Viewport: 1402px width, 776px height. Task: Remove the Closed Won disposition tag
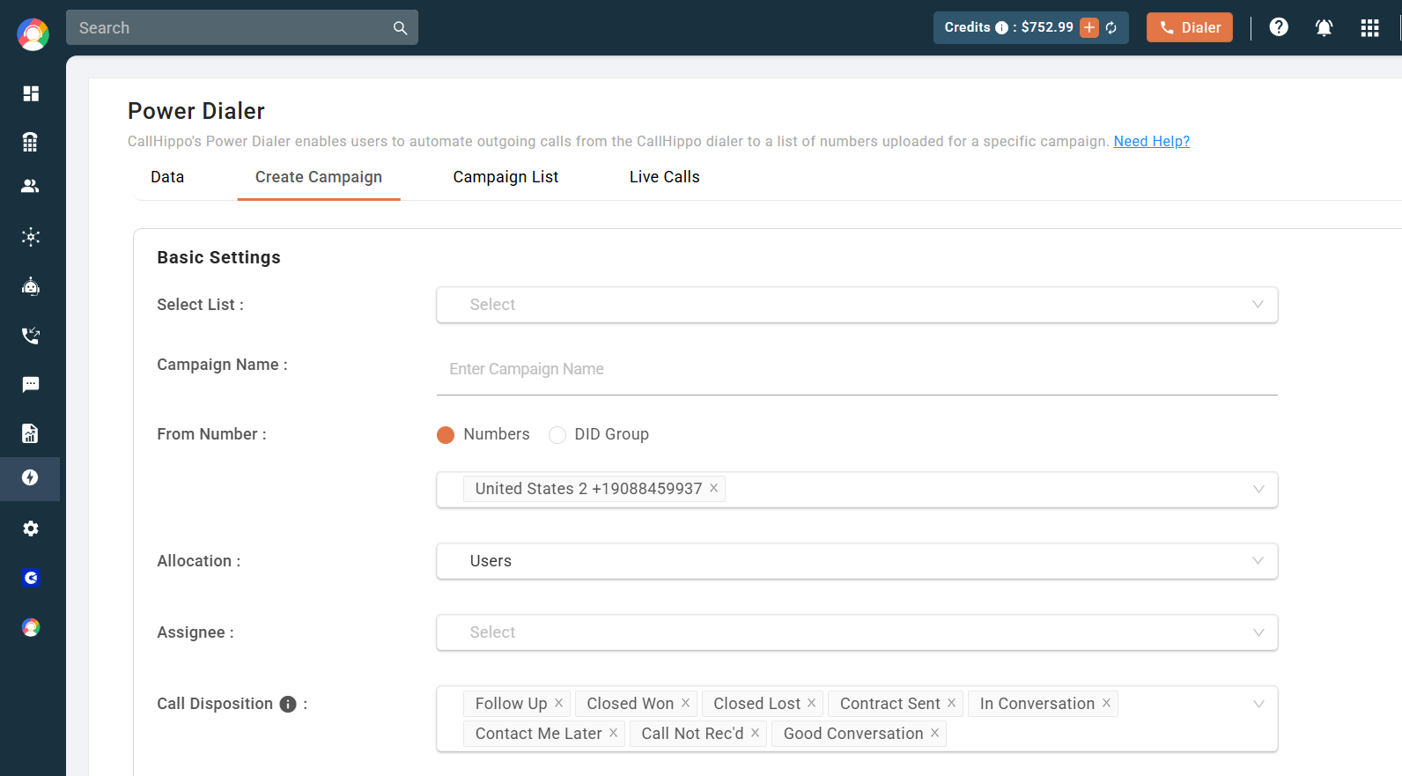click(685, 703)
